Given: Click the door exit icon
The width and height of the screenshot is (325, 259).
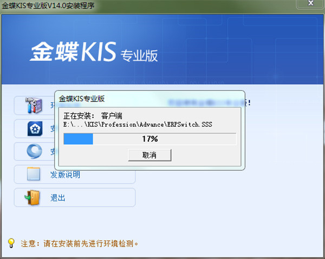Looking at the screenshot, I should (32, 197).
